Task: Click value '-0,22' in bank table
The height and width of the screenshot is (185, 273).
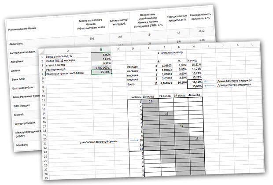Action: click(x=201, y=31)
